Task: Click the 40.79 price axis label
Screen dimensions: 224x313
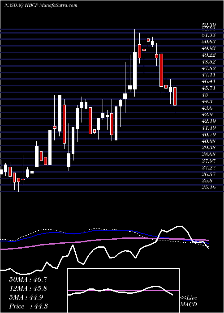Action: point(209,135)
